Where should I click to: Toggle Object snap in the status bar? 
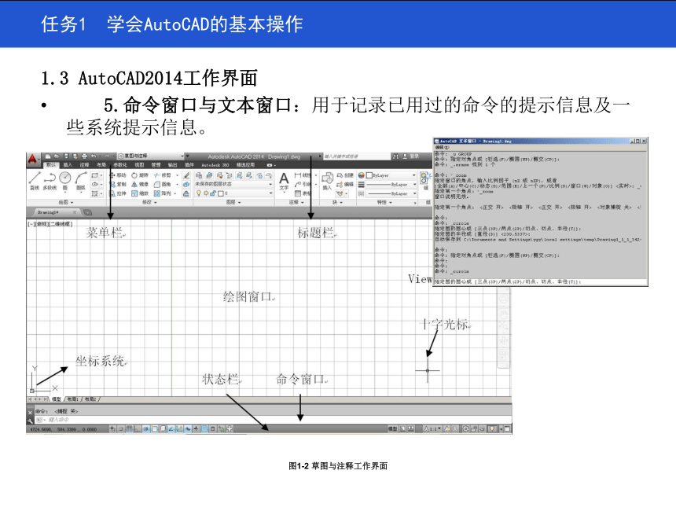[155, 429]
